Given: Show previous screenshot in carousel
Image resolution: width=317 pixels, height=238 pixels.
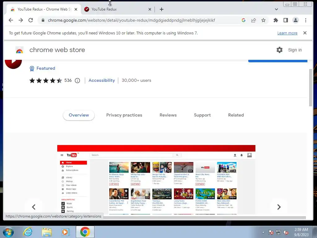Looking at the screenshot, I should 34,207.
